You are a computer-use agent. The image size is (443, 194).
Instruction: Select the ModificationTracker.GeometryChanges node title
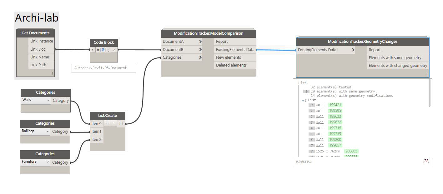coord(362,42)
